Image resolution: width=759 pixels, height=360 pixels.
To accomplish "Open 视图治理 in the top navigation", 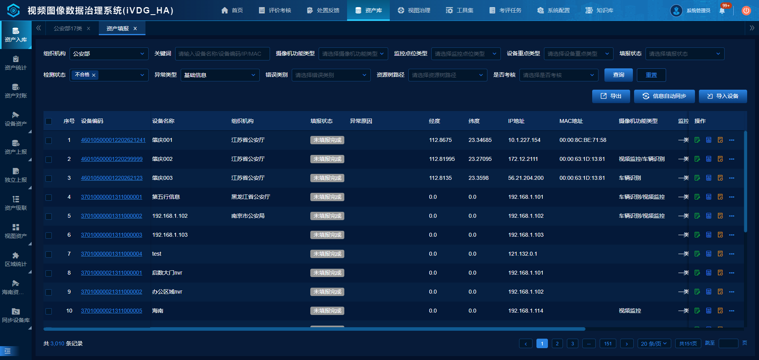I will 414,10.
